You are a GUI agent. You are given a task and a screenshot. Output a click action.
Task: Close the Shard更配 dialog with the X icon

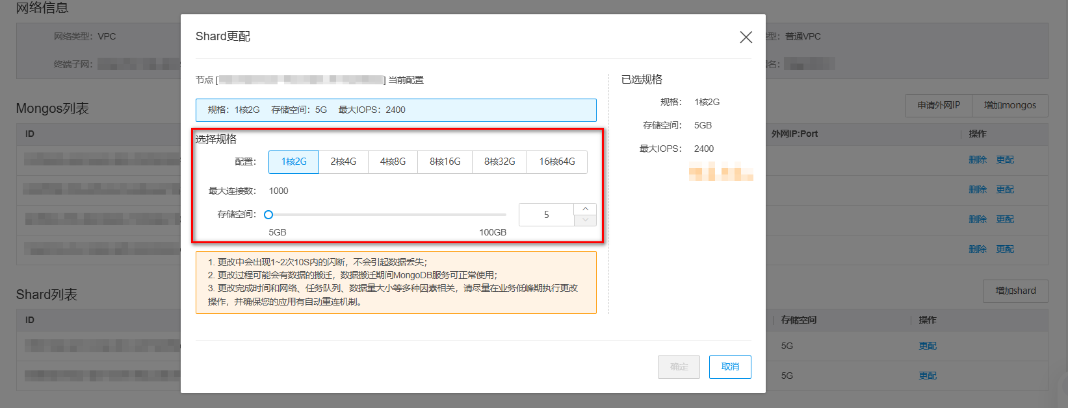(746, 37)
